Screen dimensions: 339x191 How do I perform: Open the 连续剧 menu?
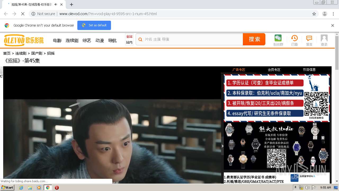coord(72,40)
